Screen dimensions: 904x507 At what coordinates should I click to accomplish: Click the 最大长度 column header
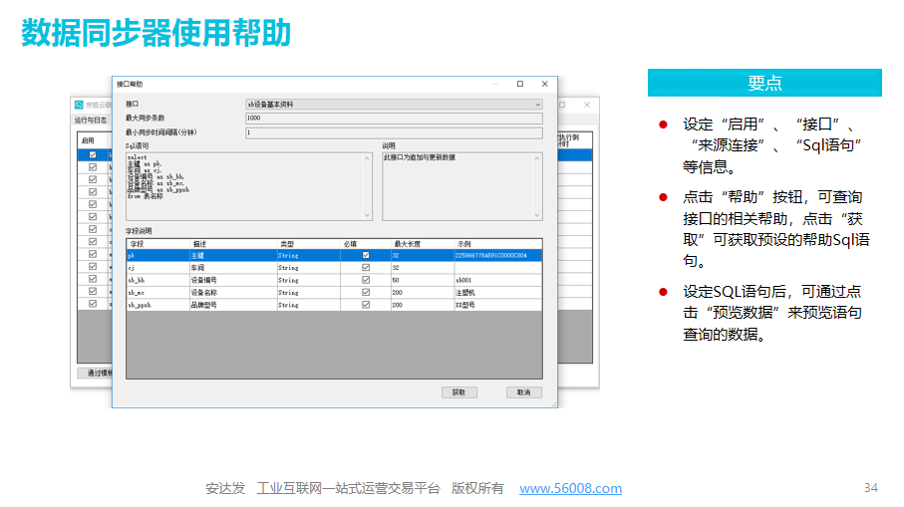[408, 243]
